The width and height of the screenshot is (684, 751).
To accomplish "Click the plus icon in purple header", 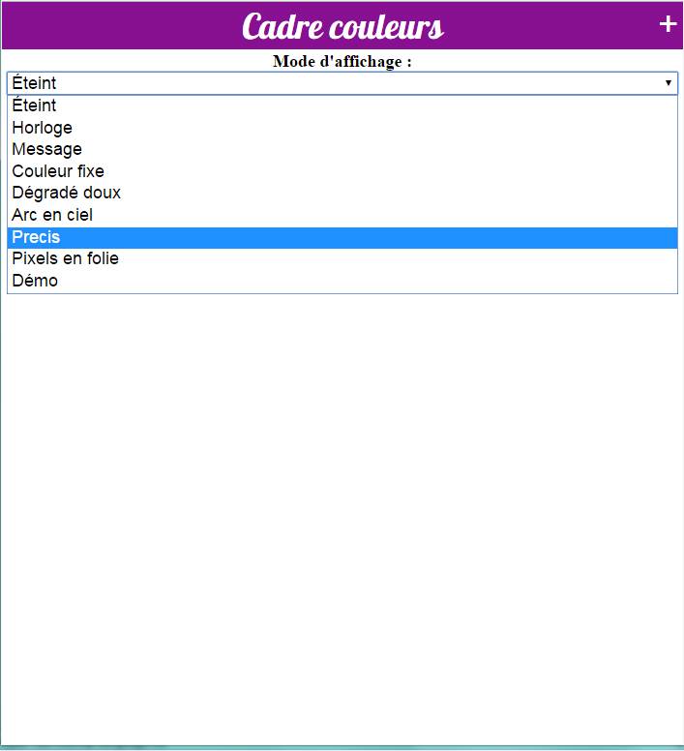I will click(x=668, y=24).
